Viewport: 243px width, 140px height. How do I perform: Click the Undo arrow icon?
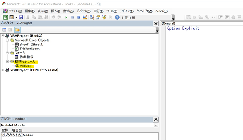pos(53,17)
